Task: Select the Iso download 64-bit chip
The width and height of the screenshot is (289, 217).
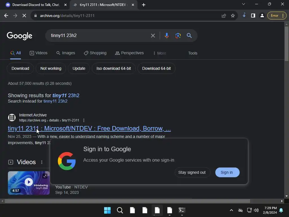Action: point(114,68)
